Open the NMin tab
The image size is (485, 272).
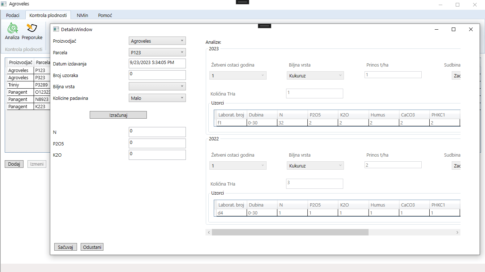click(x=82, y=16)
